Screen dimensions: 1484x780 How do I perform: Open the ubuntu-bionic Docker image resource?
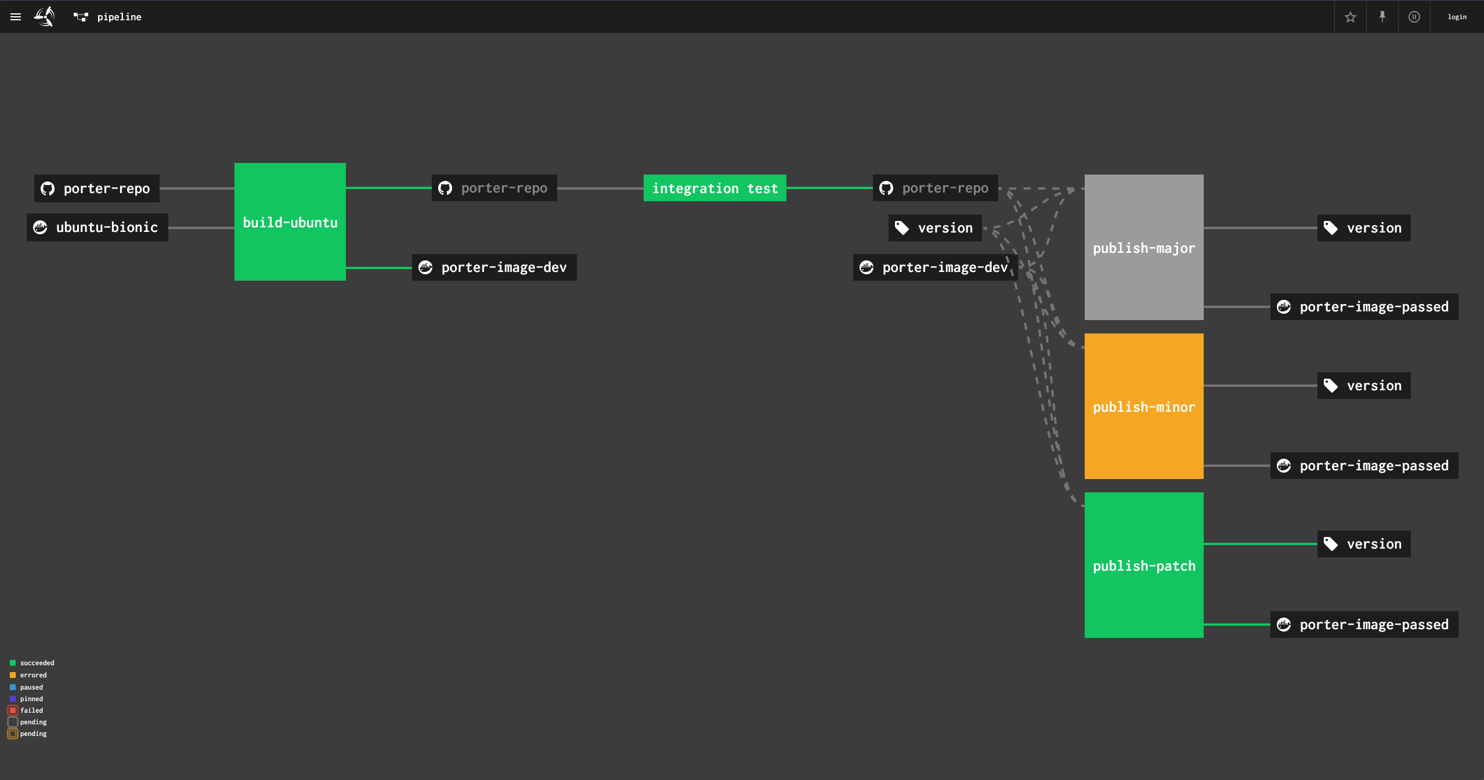96,227
